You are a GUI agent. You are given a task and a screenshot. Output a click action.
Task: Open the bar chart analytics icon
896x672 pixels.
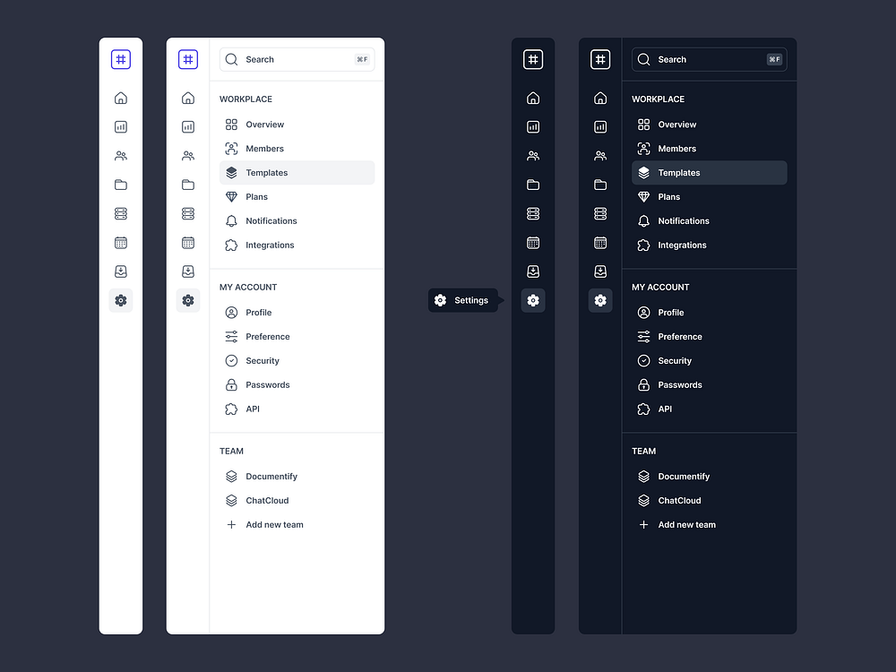click(121, 126)
